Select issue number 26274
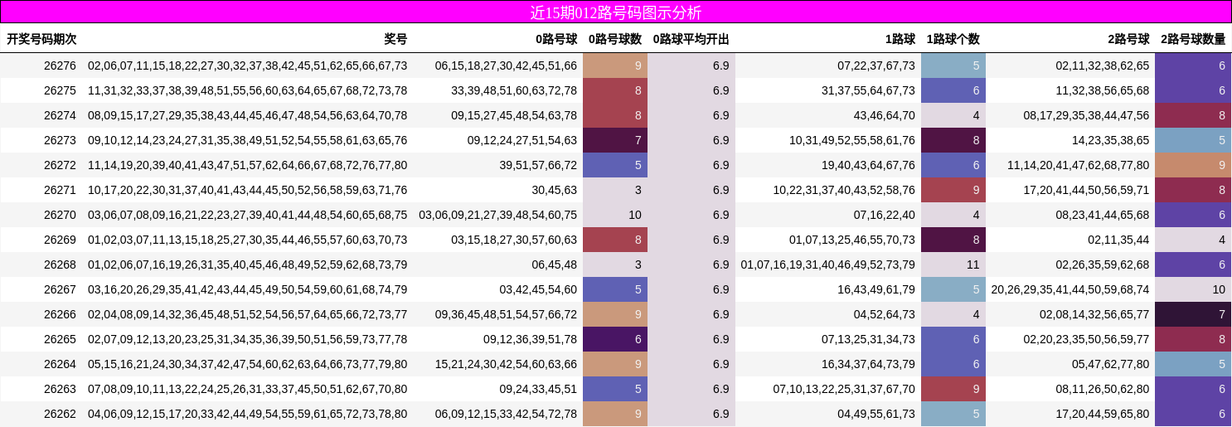This screenshot has width=1232, height=427. tap(60, 115)
